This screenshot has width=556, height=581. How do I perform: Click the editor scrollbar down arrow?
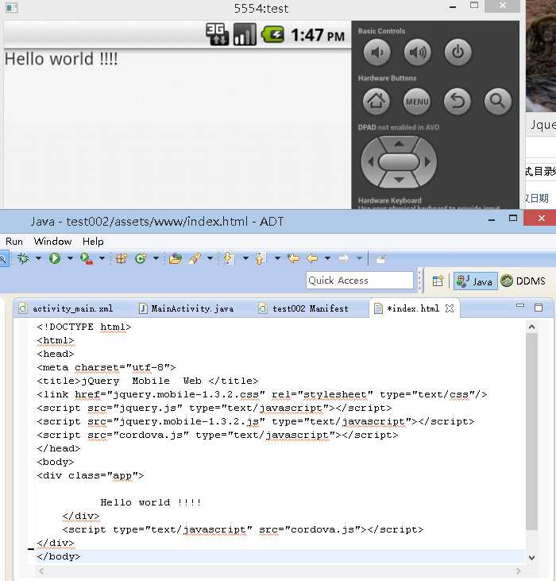tap(532, 558)
